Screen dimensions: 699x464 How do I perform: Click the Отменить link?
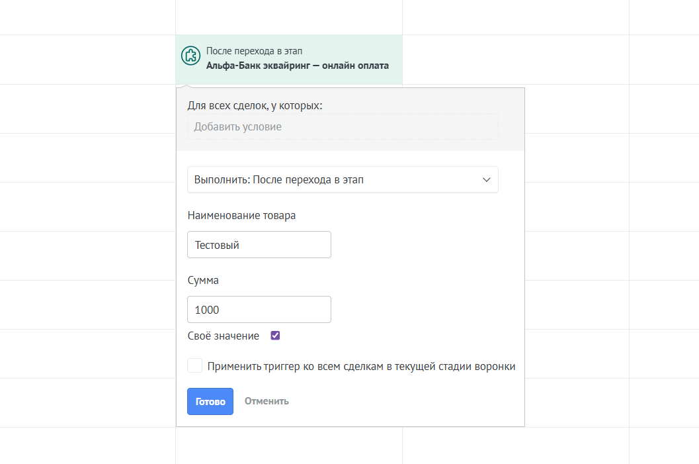pos(267,401)
